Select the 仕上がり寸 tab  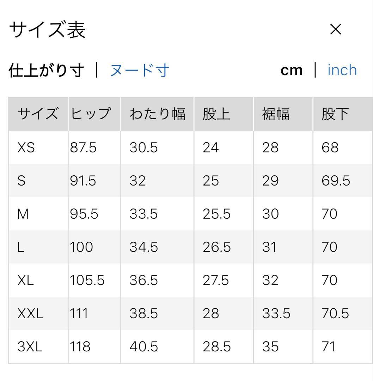tap(46, 70)
